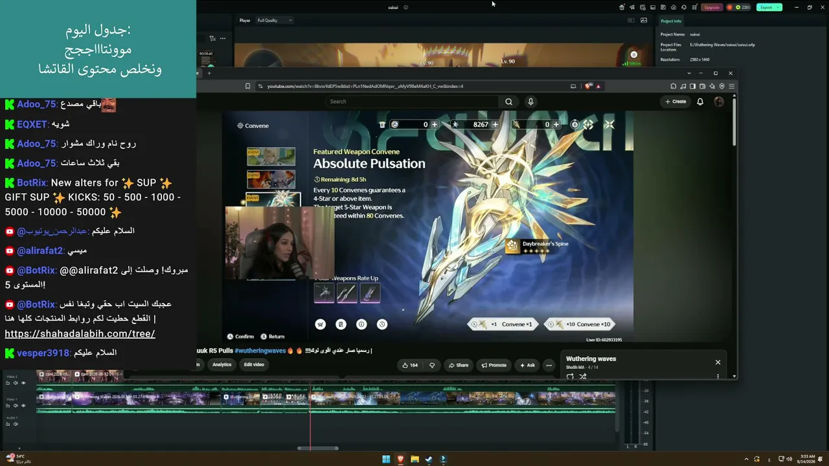Open the browser tab search chevron
This screenshot has height=466, width=829.
tap(689, 73)
